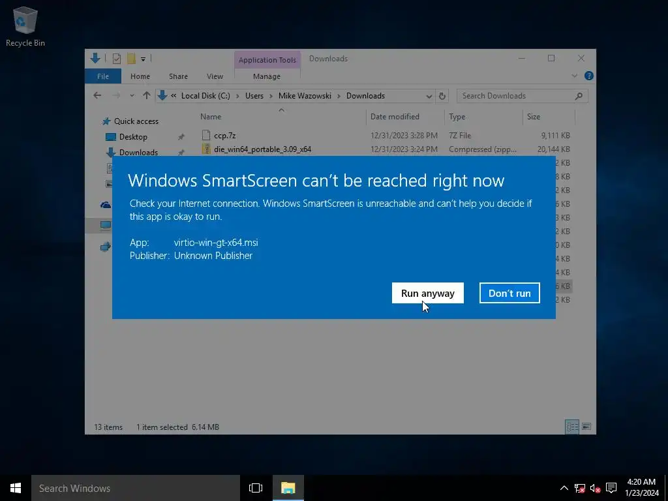Click Users in the address path
The image size is (668, 501).
(x=254, y=95)
